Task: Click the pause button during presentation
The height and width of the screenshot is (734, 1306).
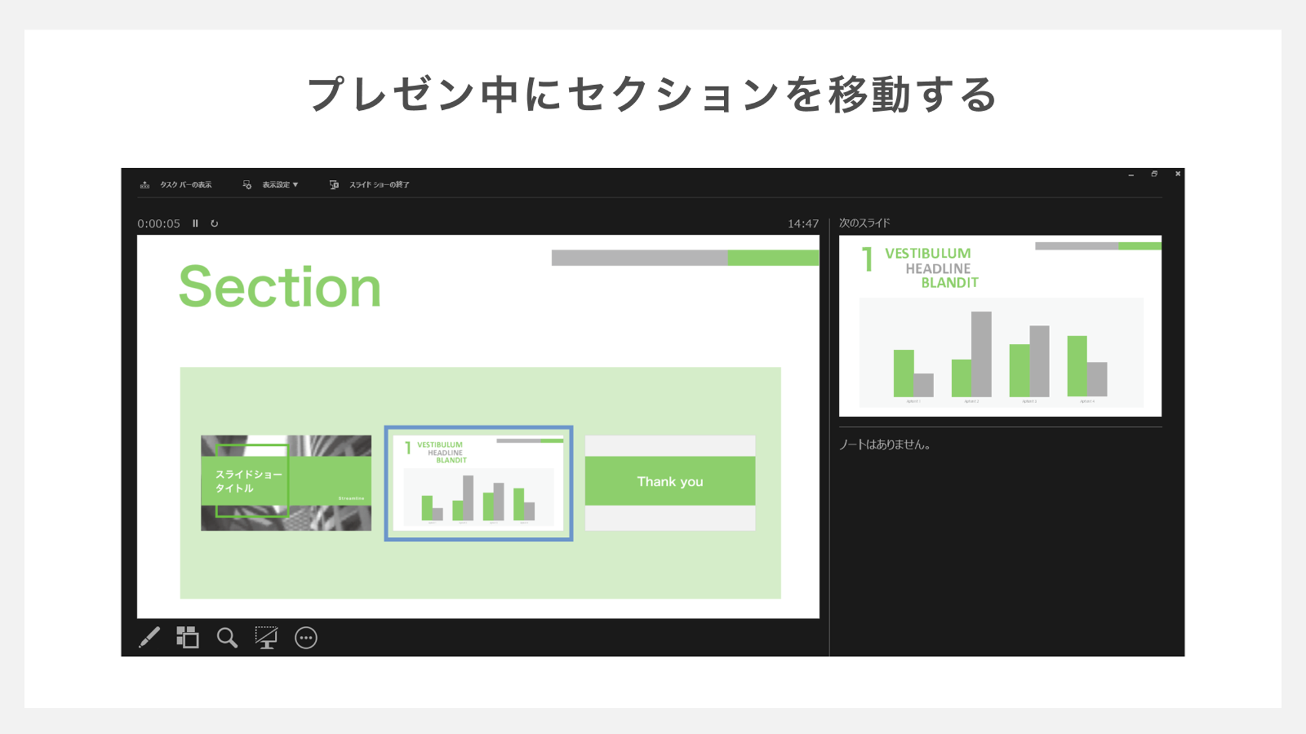Action: click(196, 222)
